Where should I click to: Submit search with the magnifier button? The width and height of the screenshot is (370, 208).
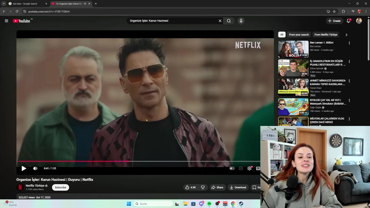pyautogui.click(x=229, y=21)
